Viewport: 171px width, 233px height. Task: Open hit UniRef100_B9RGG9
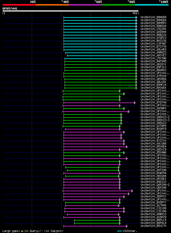click(x=153, y=26)
